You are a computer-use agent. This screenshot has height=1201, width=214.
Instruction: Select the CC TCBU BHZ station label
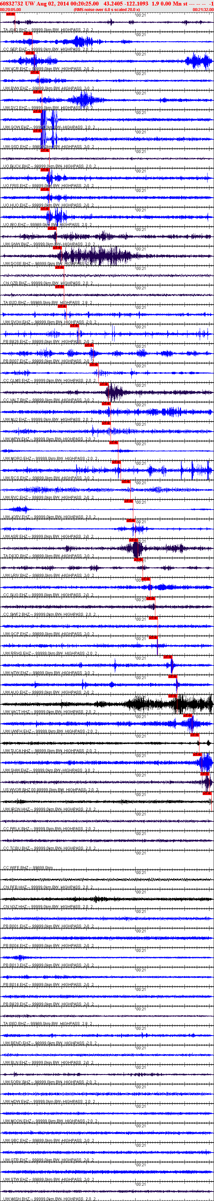pyautogui.click(x=49, y=849)
